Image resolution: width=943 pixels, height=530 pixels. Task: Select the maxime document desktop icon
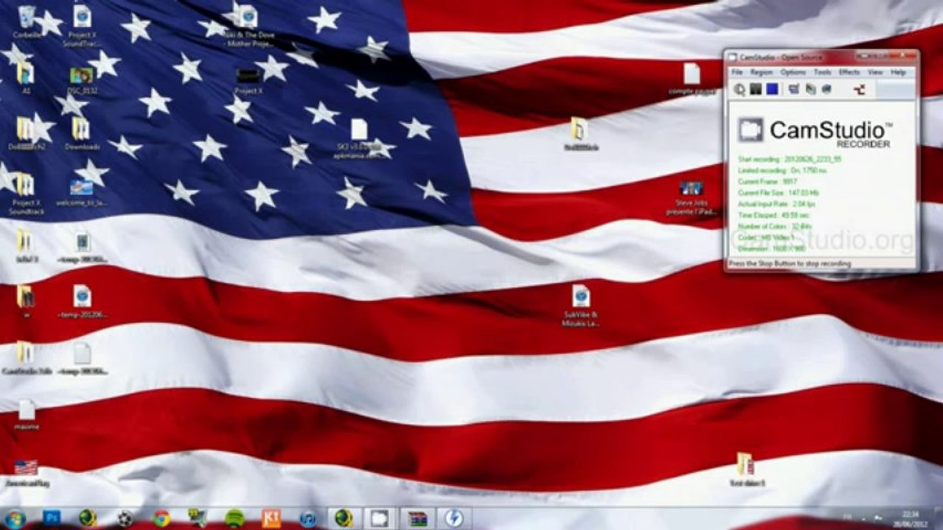pyautogui.click(x=26, y=414)
